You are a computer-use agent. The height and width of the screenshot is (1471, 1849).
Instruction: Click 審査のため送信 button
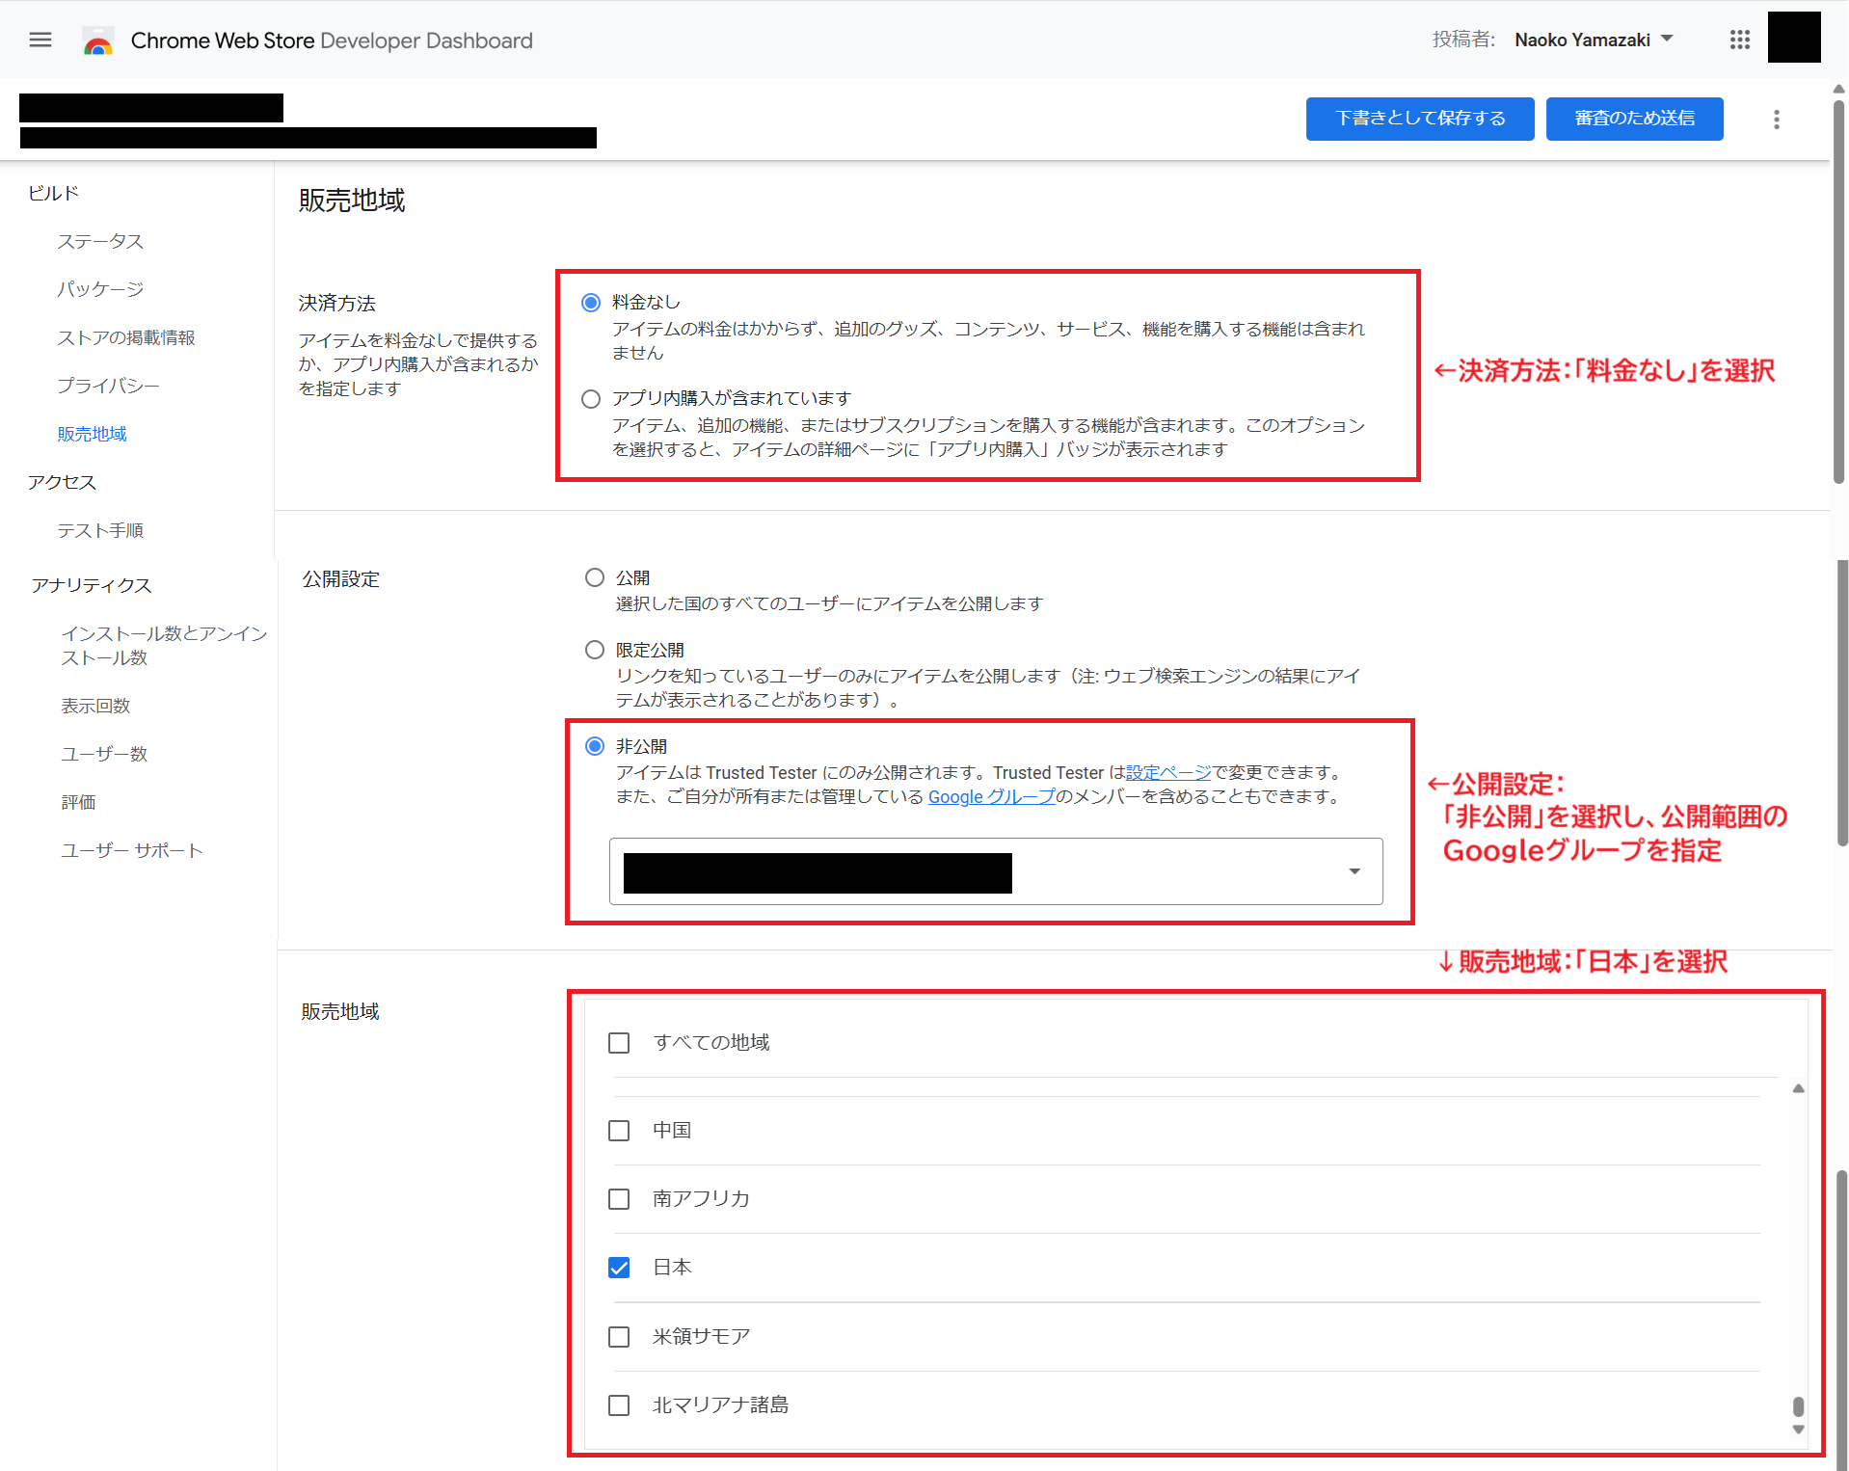click(1634, 119)
